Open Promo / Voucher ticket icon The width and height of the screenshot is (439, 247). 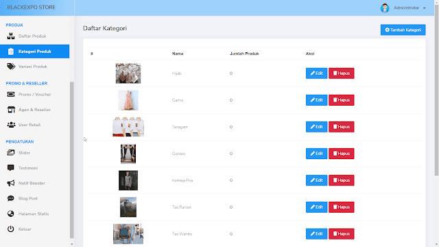[11, 95]
